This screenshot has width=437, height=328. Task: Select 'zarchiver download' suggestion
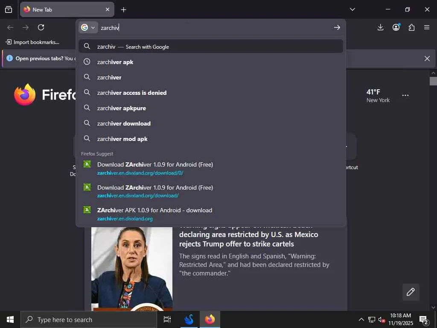pos(211,123)
